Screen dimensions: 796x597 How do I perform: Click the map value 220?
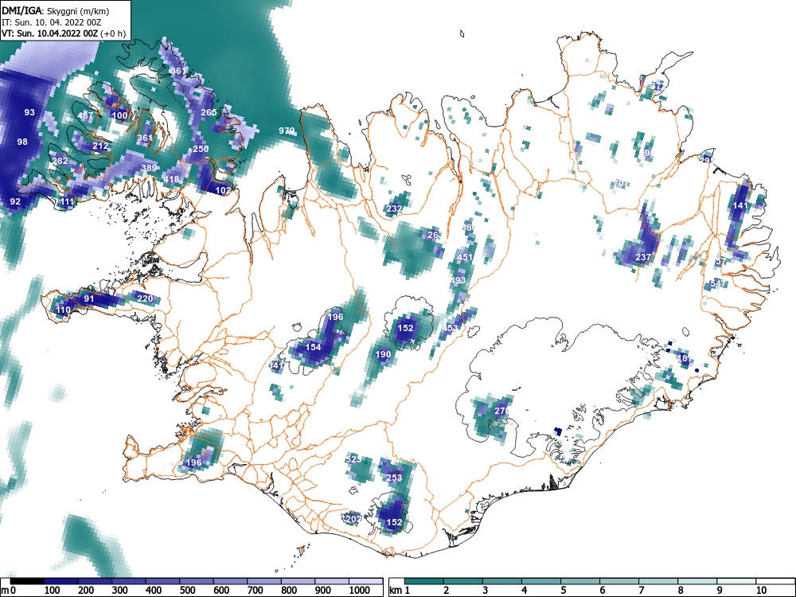tap(145, 298)
